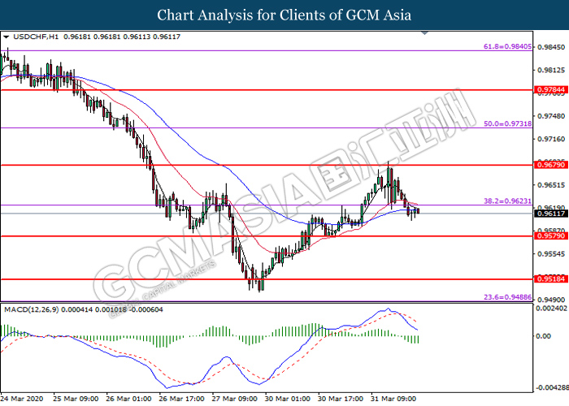The height and width of the screenshot is (406, 569).
Task: Select the 50.0=0.97318 Fibonacci level label
Action: point(507,123)
